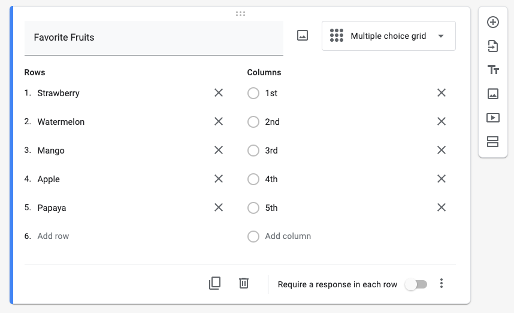Open the three-dot more options menu
Screen dimensions: 514x313
[442, 283]
